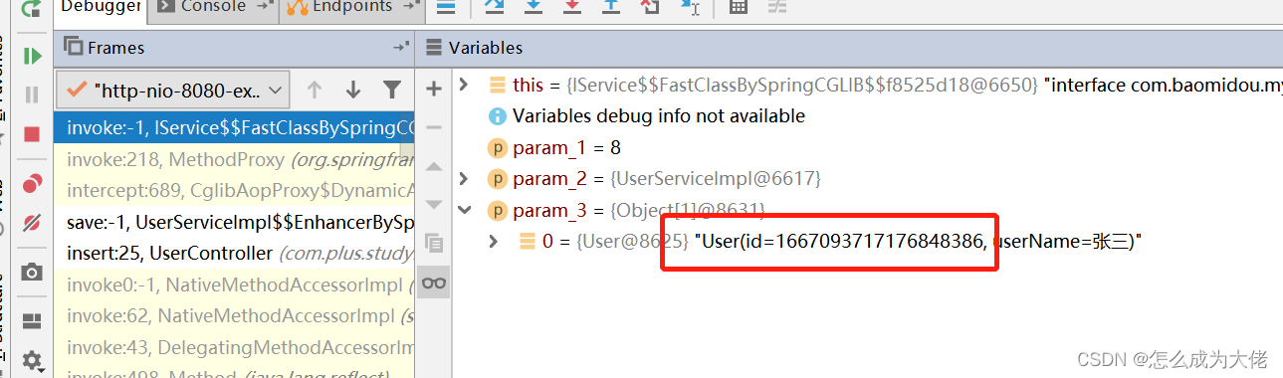Viewport: 1283px width, 378px height.
Task: Select frame intercept:689, CglibAopProxy
Action: tap(235, 190)
